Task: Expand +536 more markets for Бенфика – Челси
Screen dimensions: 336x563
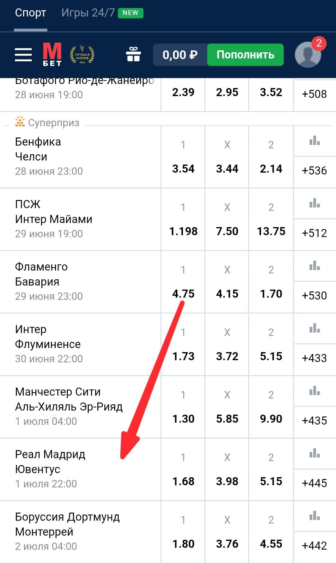Action: coord(315,170)
